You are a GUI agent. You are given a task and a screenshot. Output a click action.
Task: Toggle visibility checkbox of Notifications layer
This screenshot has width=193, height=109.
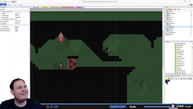(x=166, y=13)
